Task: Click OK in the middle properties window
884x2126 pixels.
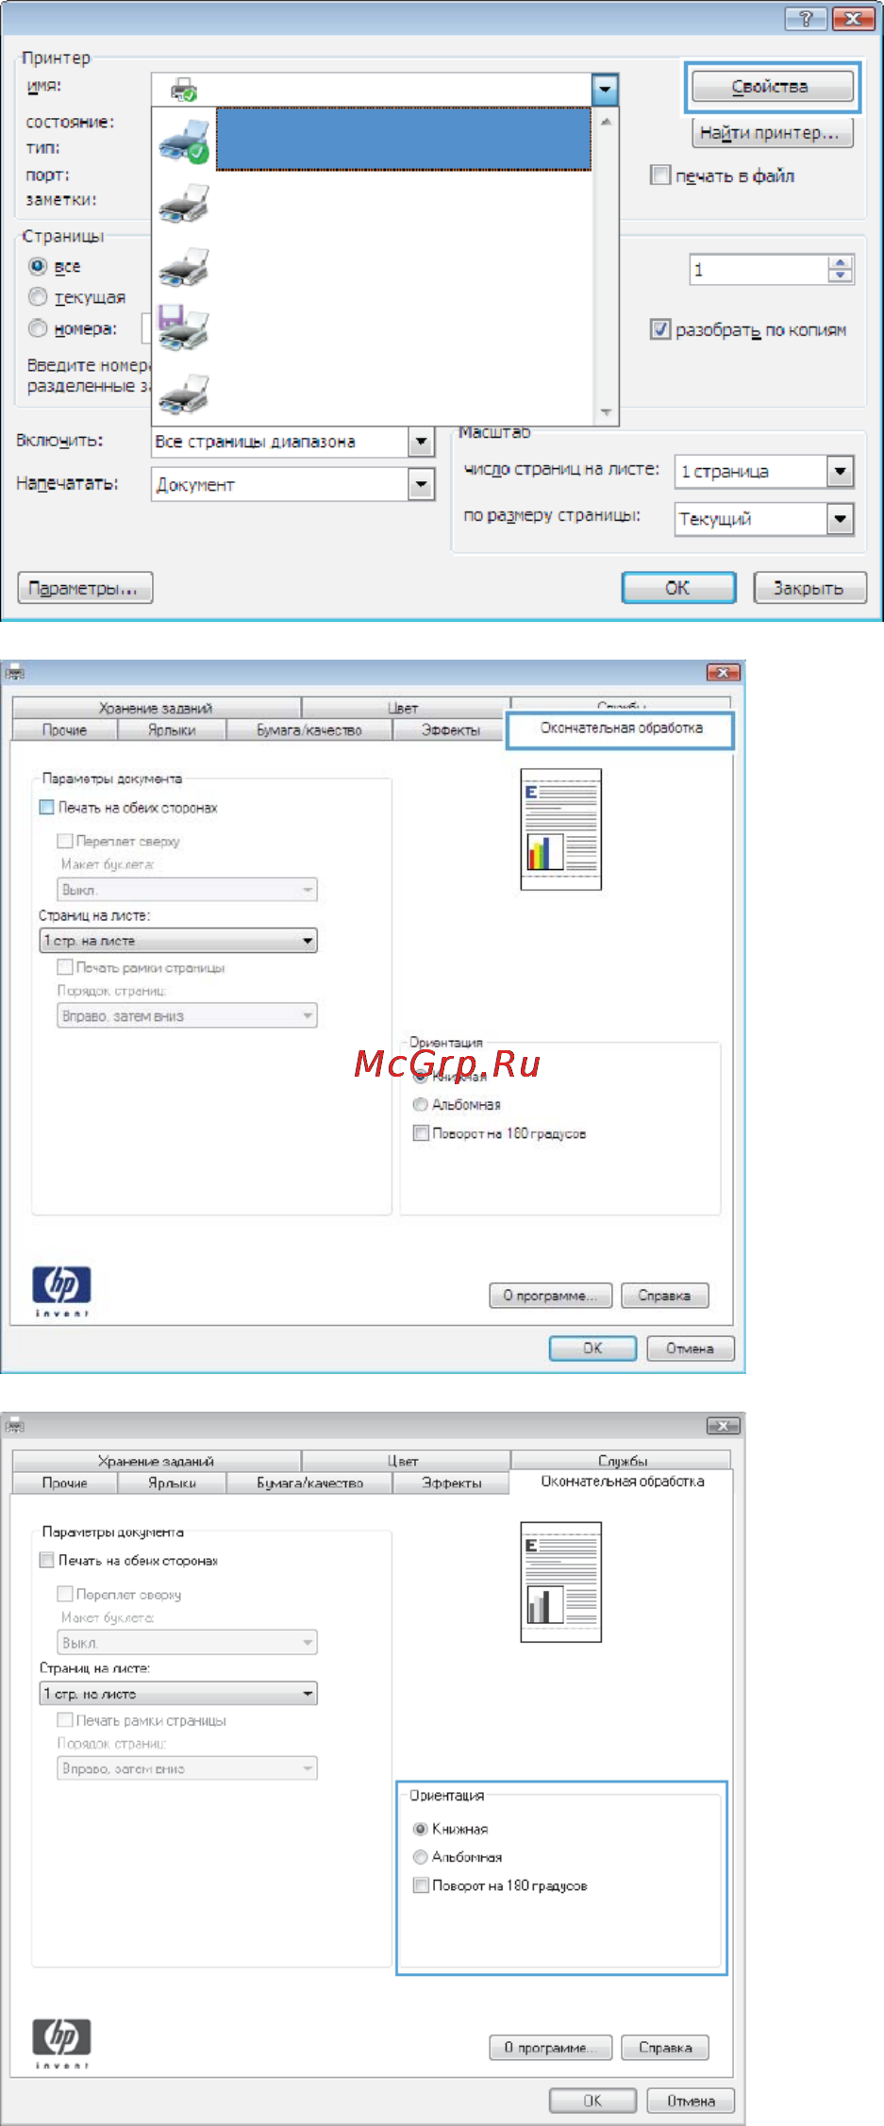Action: pyautogui.click(x=592, y=1348)
